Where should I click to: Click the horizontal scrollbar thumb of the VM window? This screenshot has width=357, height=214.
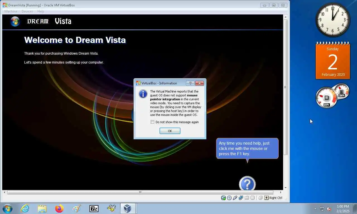tap(140, 192)
